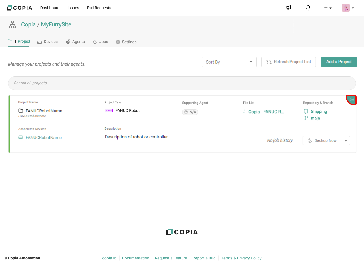The image size is (364, 264).
Task: Click the main branch icon
Action: pyautogui.click(x=306, y=118)
